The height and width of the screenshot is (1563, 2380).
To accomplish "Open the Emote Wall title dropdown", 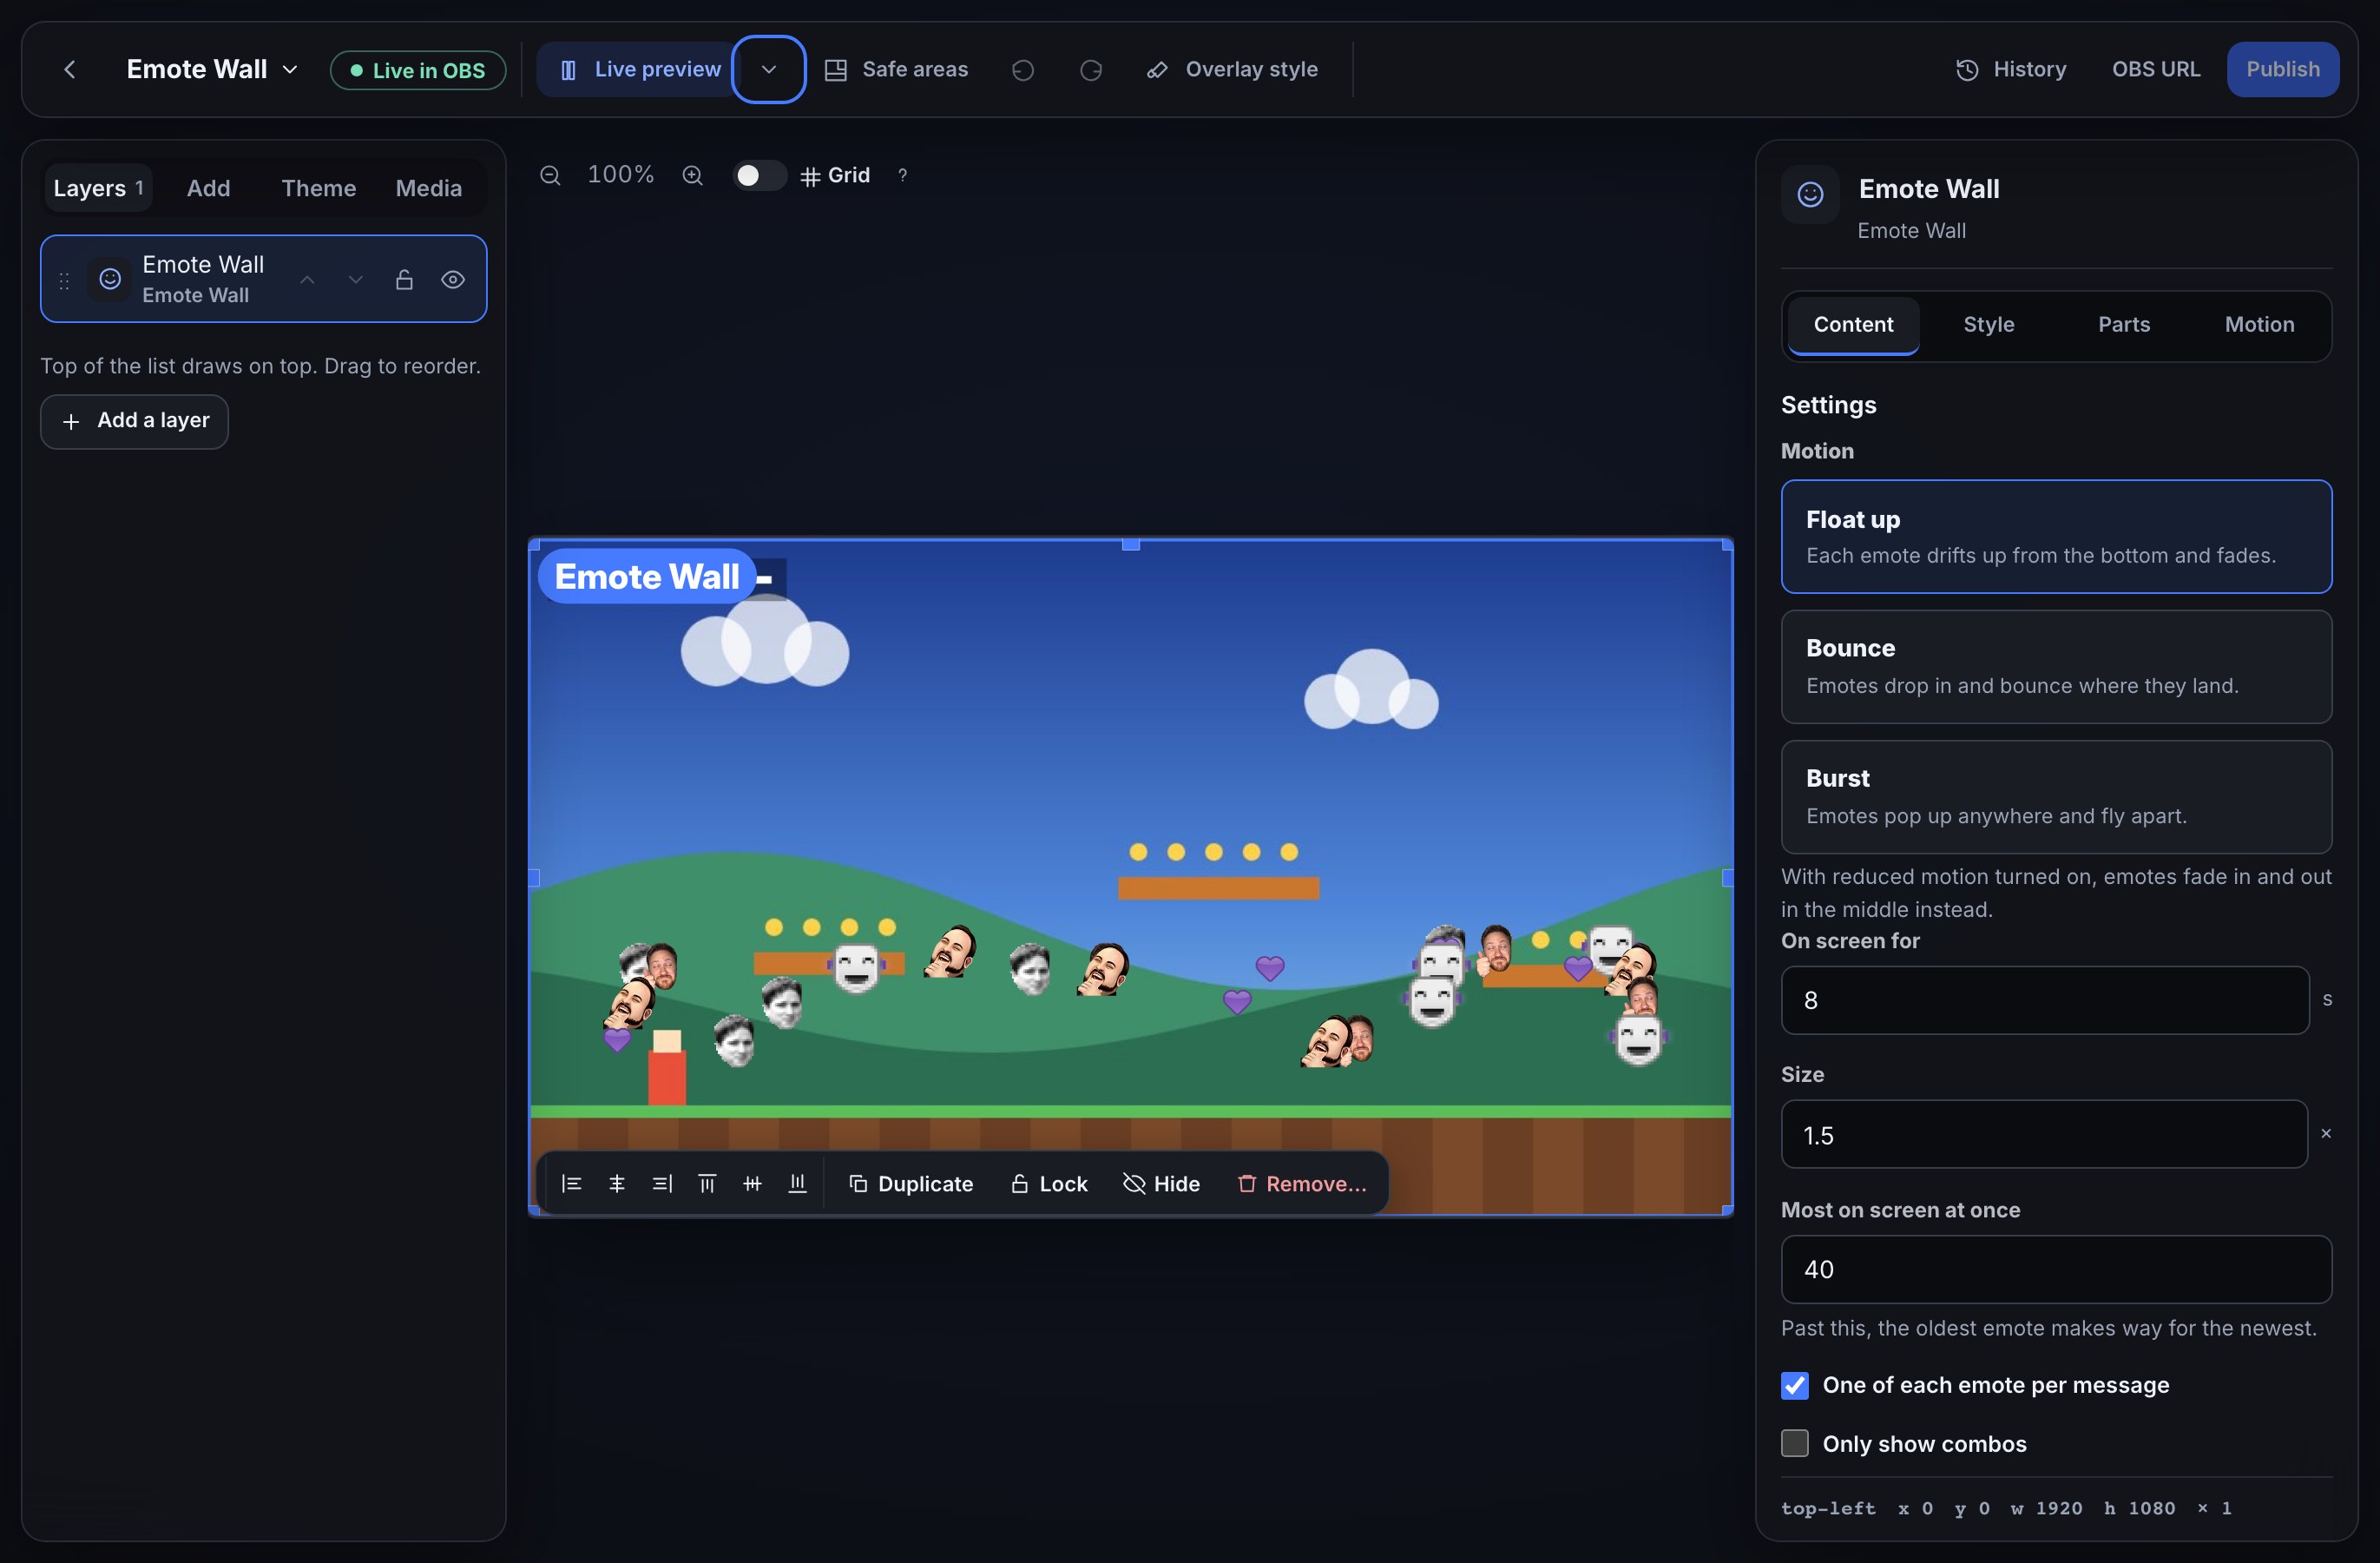I will pyautogui.click(x=212, y=69).
